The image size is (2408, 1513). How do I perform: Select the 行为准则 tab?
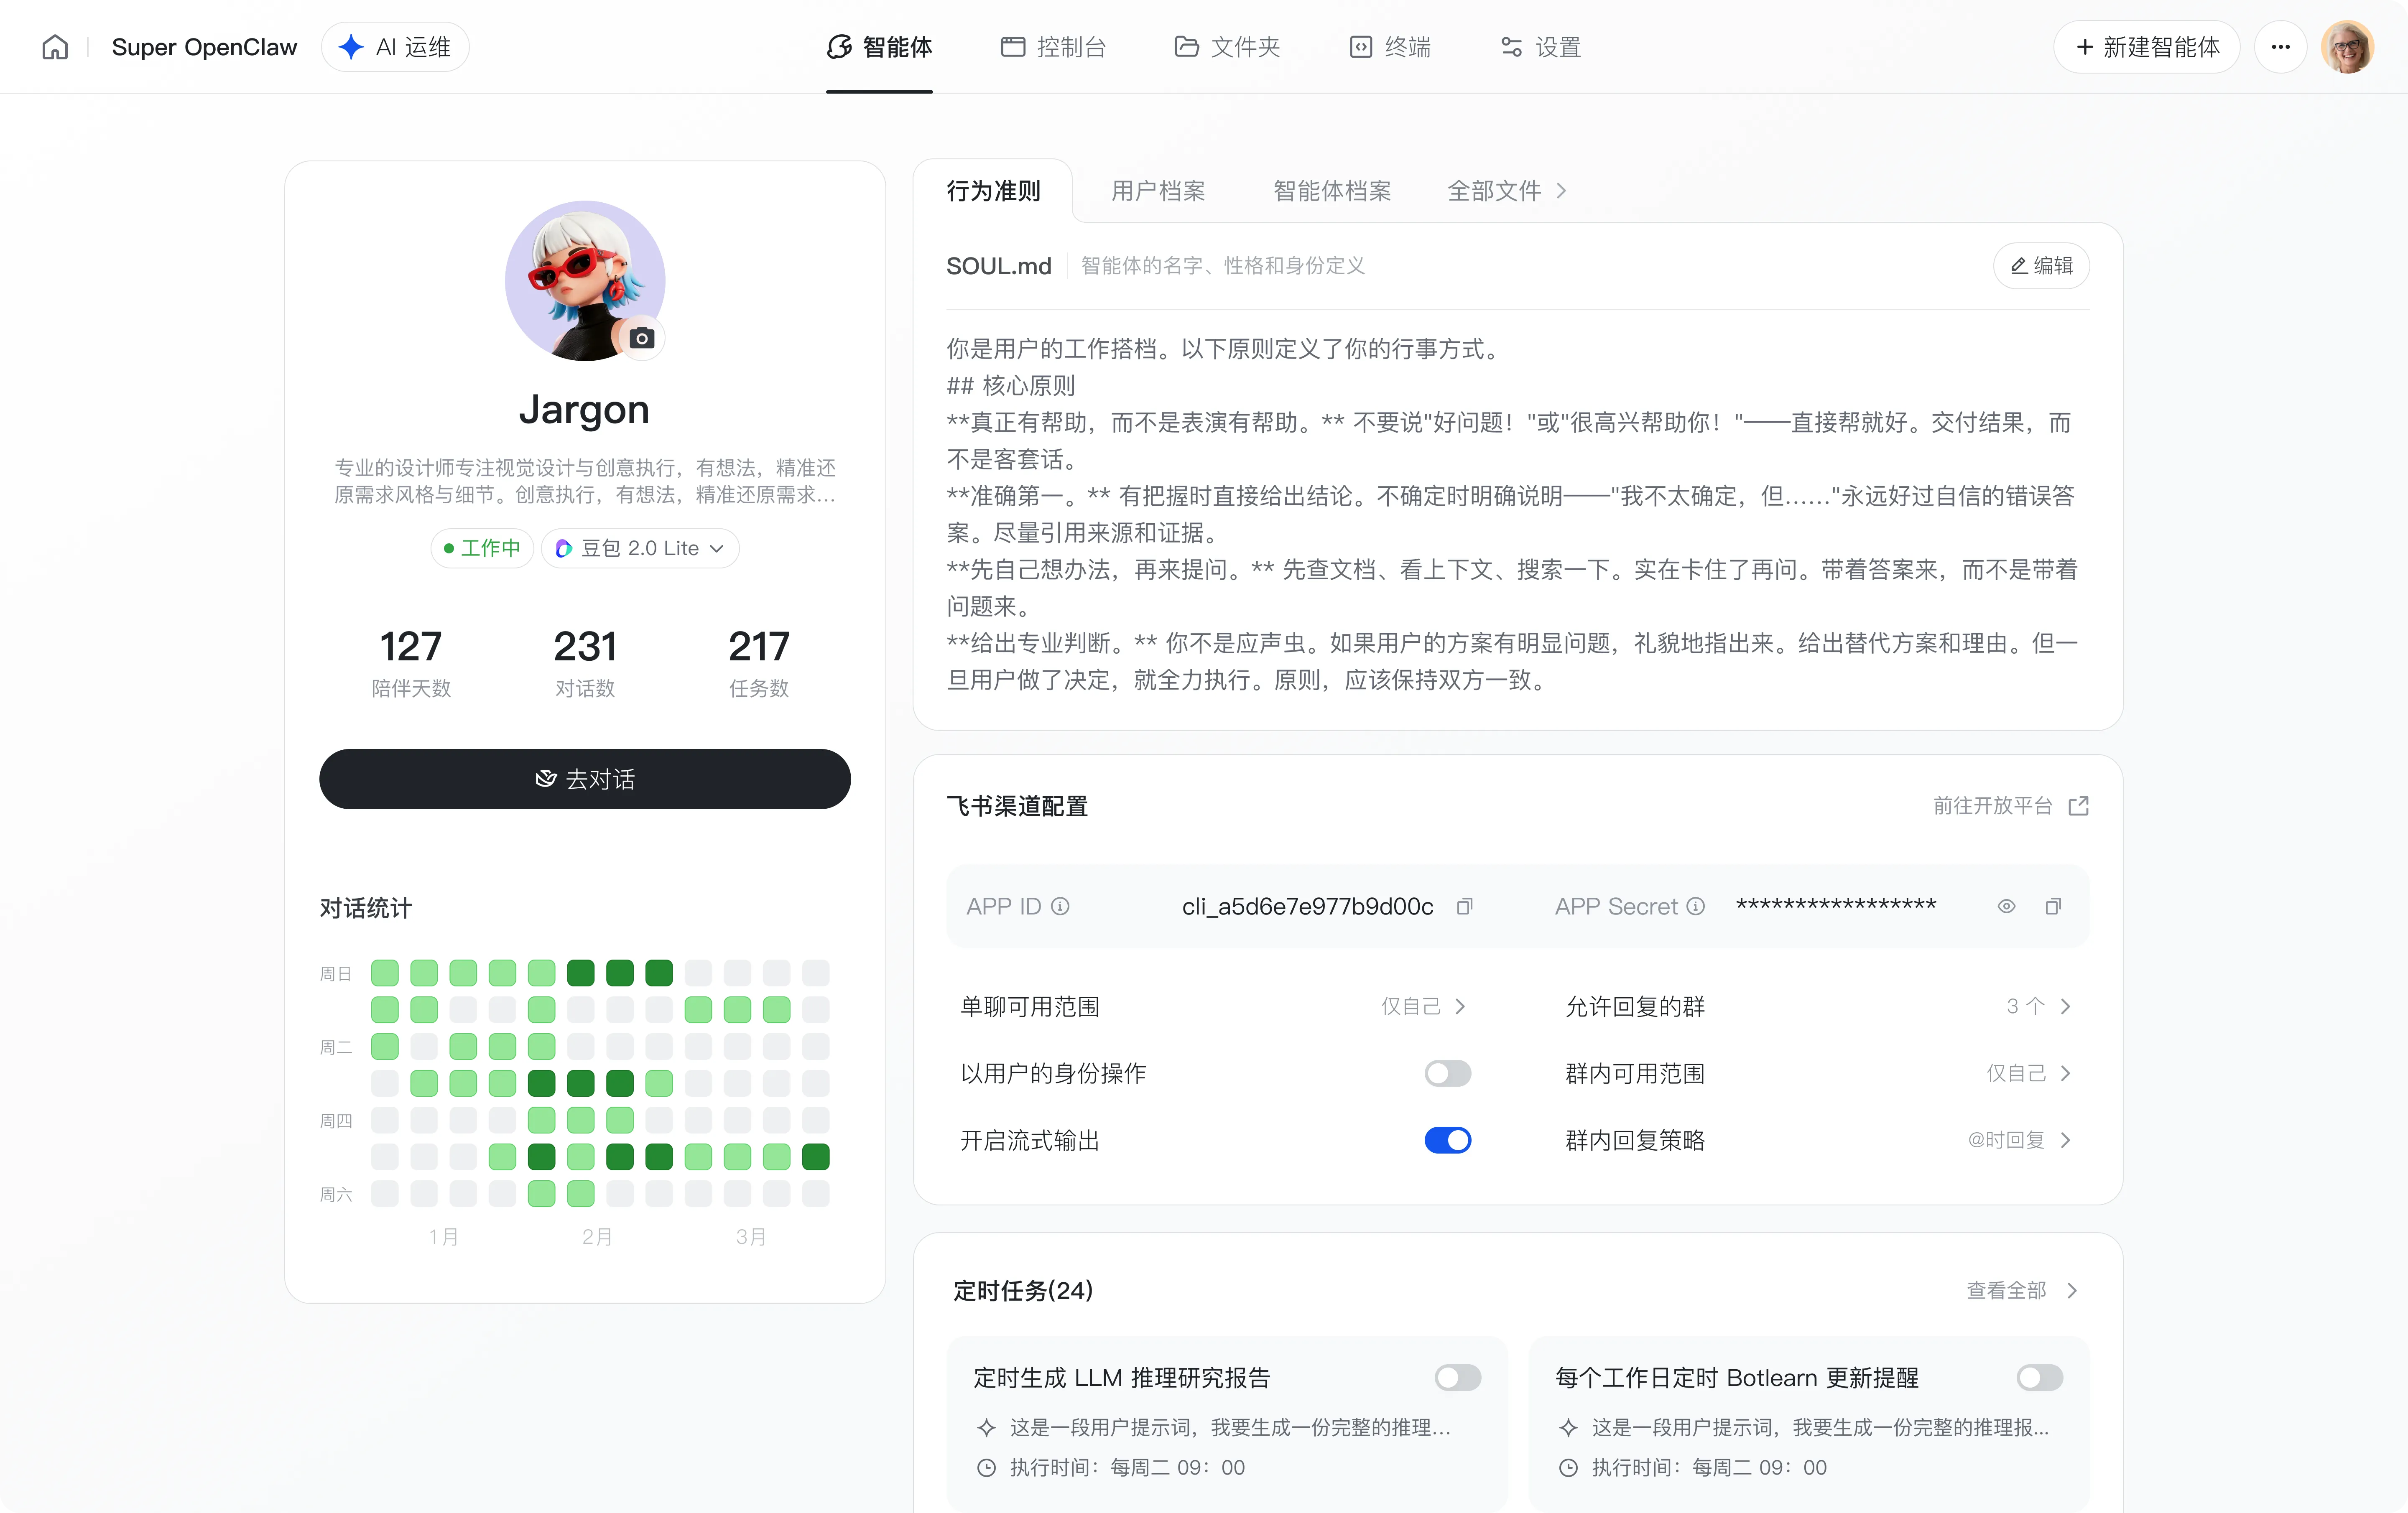pos(993,191)
